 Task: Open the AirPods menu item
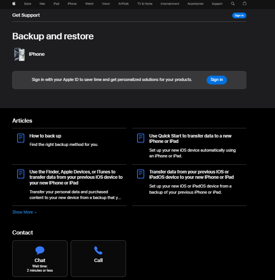pyautogui.click(x=123, y=4)
